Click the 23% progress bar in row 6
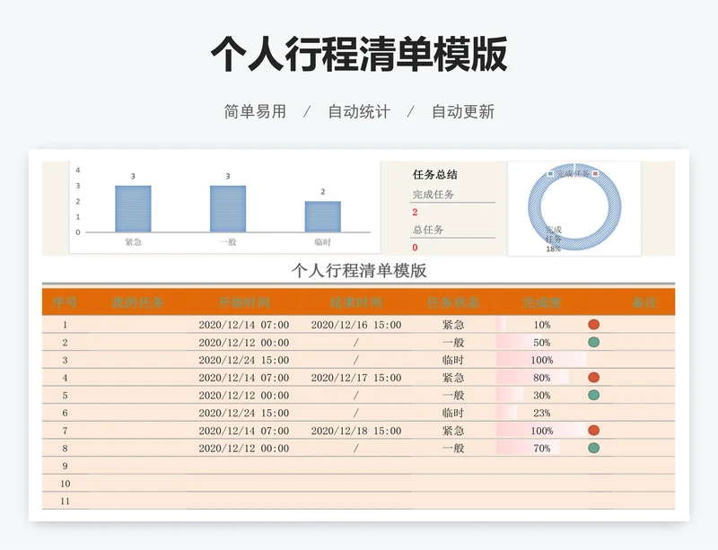The width and height of the screenshot is (718, 550). 507,413
